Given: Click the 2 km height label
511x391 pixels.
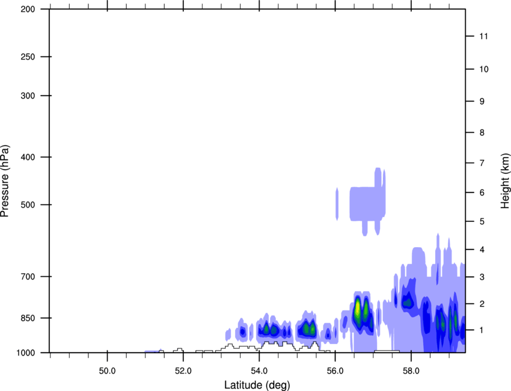Looking at the screenshot, I should tap(482, 304).
